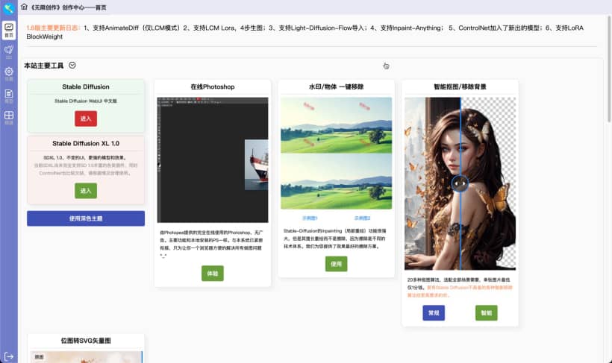612x363 pixels.
Task: Click the 使用 button under watermark removal
Action: (x=336, y=264)
